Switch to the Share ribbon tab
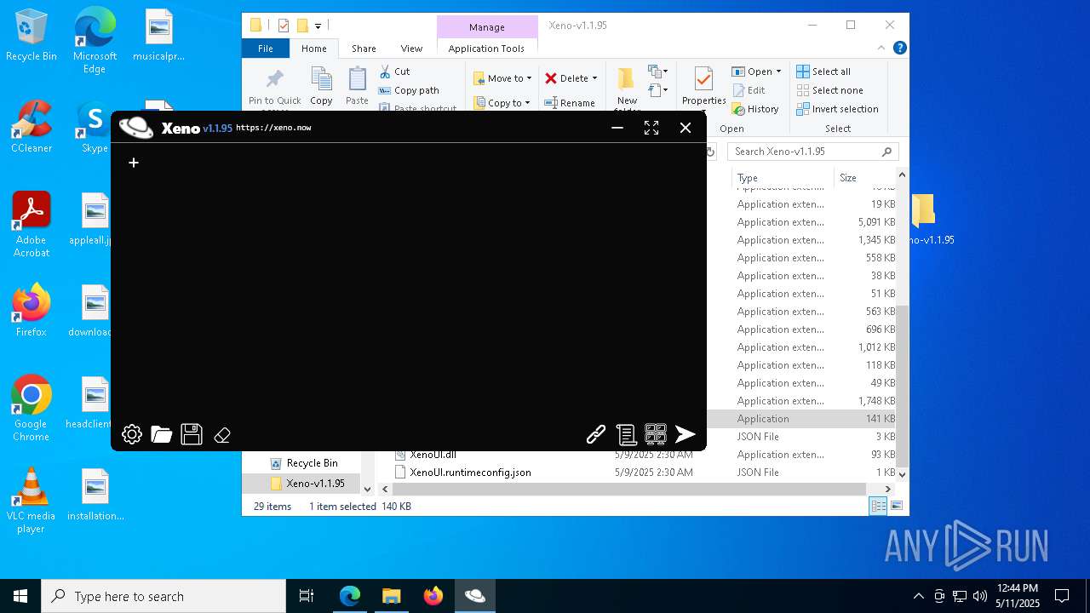This screenshot has width=1090, height=613. (364, 49)
